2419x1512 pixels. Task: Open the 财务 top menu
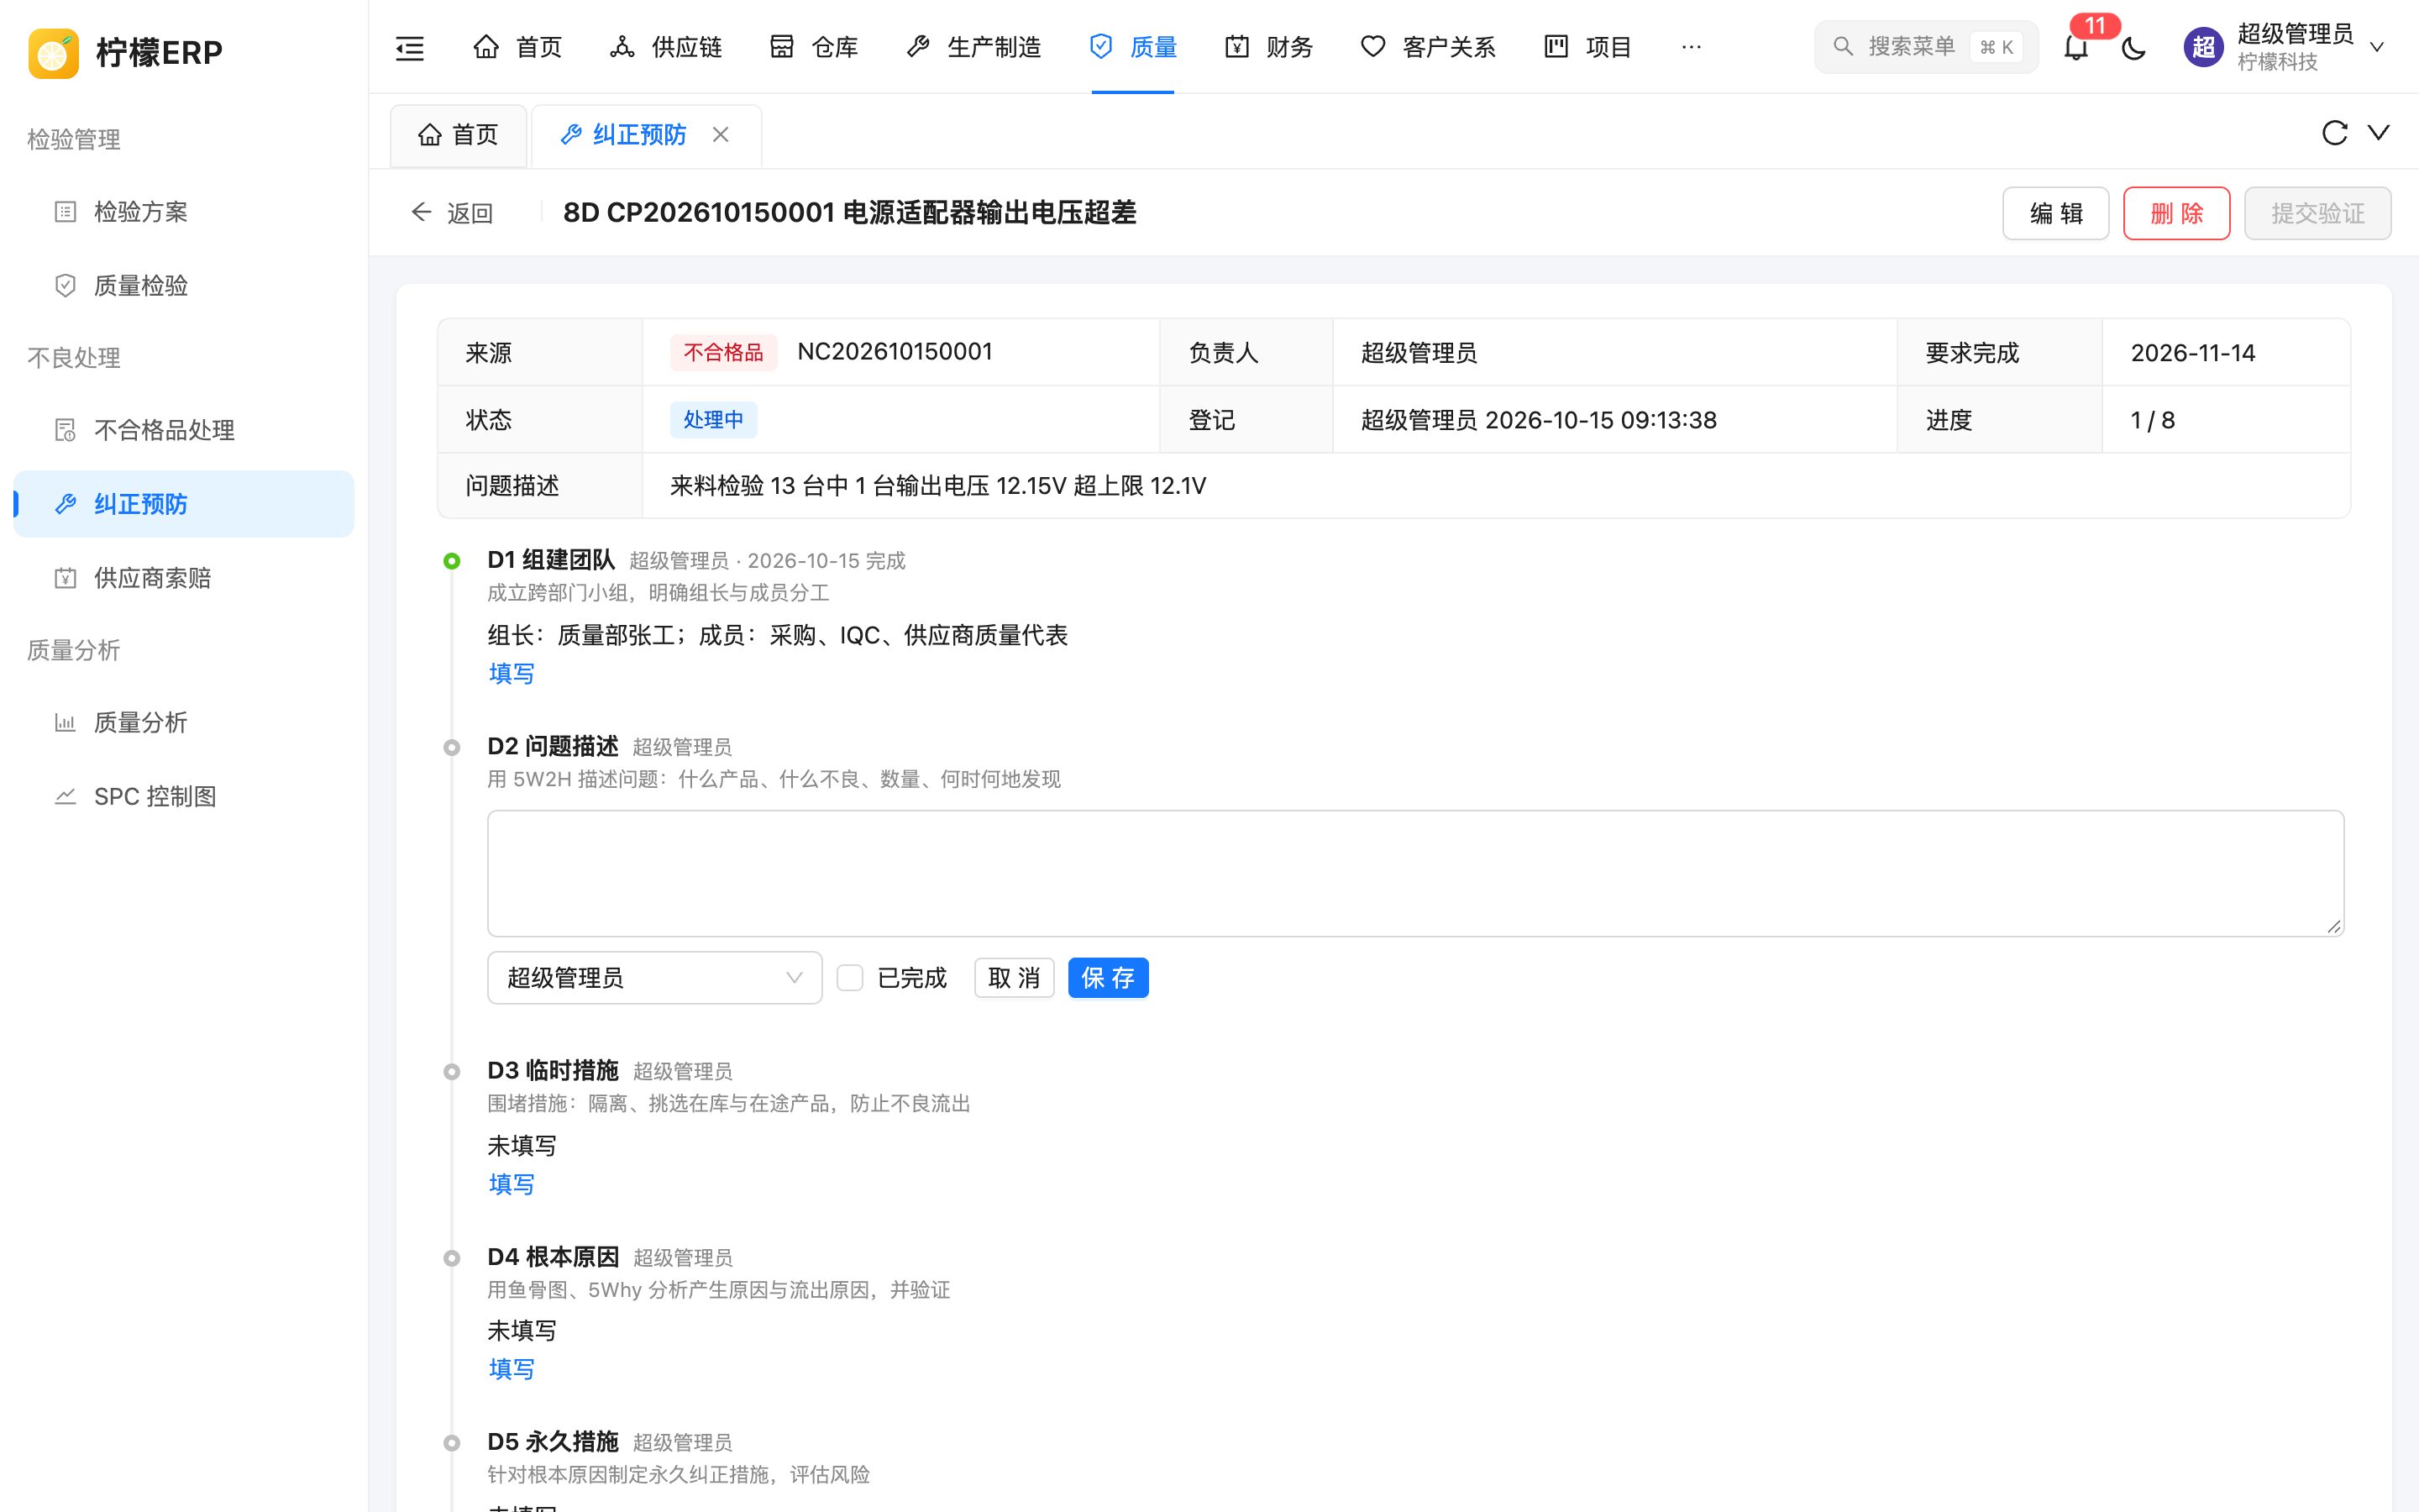tap(1268, 47)
